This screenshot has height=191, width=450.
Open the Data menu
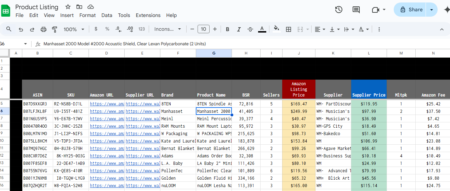pyautogui.click(x=107, y=15)
